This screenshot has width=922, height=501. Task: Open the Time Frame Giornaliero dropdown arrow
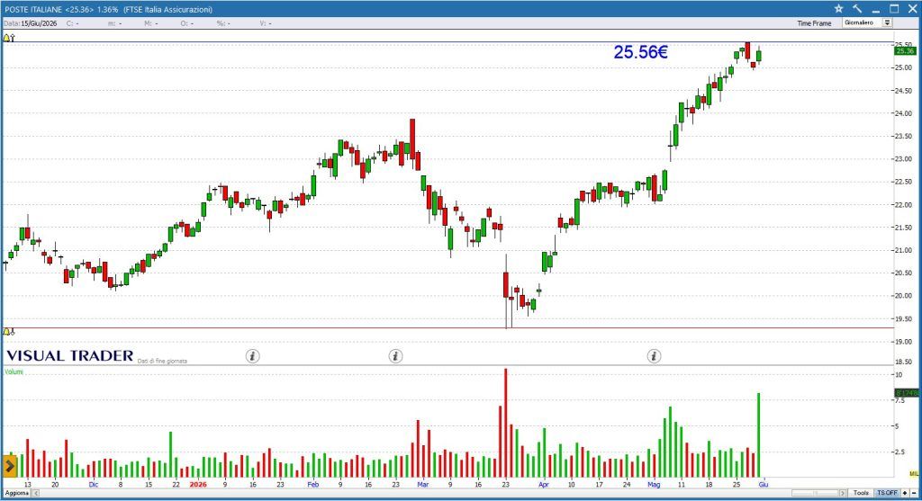pyautogui.click(x=887, y=22)
